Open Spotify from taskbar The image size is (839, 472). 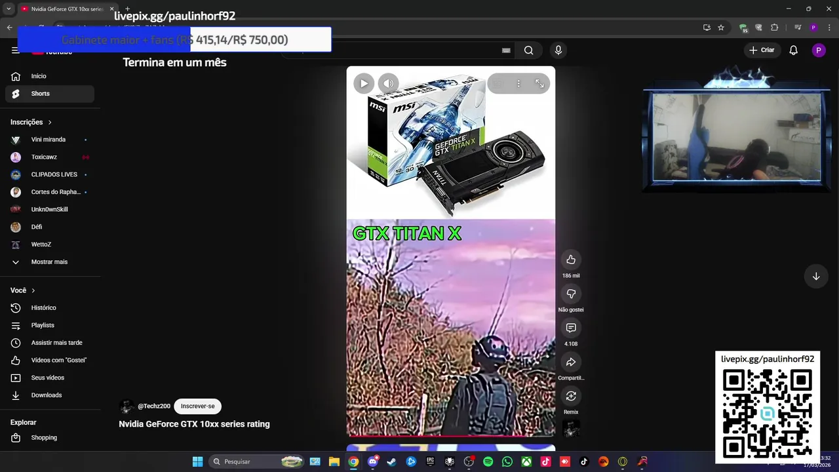pos(488,462)
